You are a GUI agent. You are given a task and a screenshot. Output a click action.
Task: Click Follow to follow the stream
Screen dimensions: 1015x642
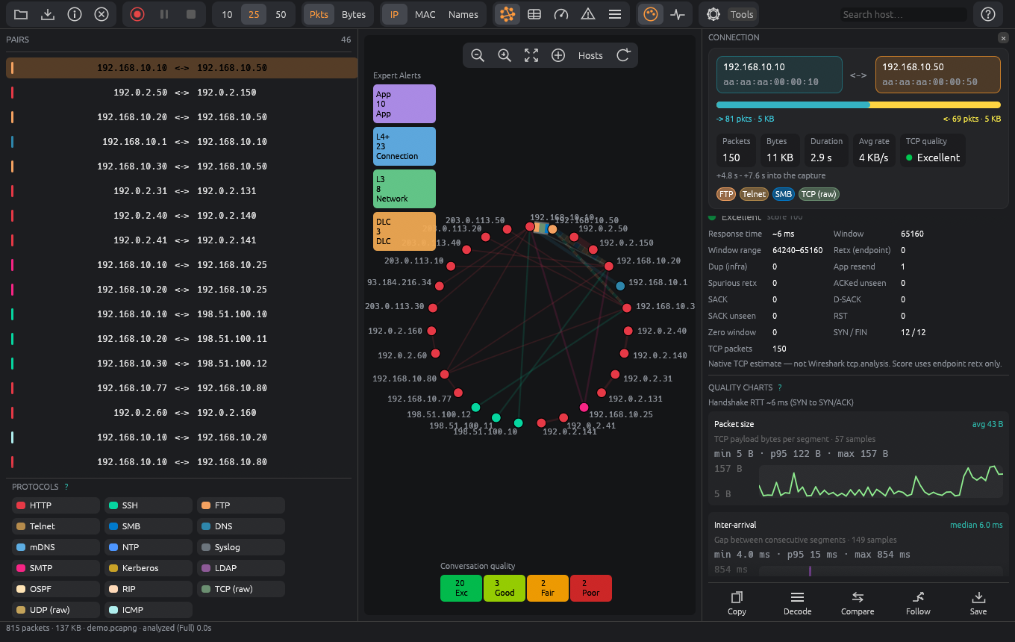click(x=918, y=603)
